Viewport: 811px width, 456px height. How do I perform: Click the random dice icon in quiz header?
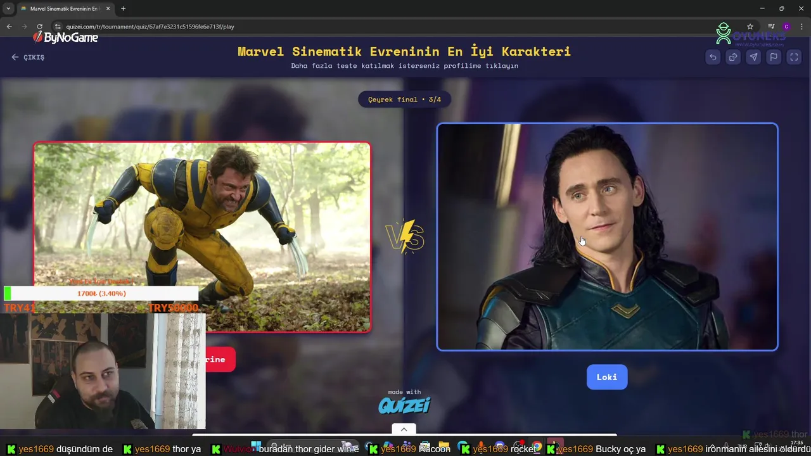pos(733,57)
